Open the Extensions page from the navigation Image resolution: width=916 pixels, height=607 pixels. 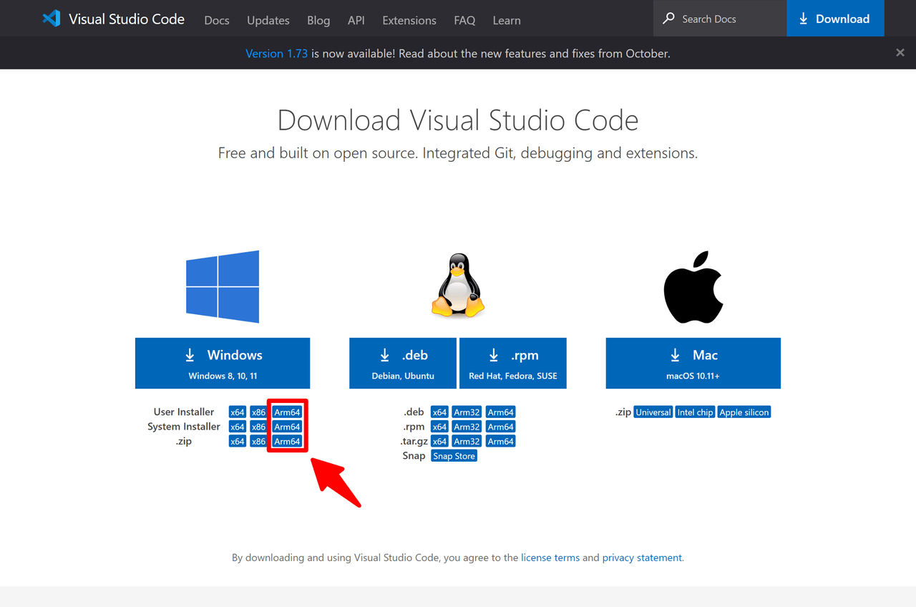(x=409, y=20)
